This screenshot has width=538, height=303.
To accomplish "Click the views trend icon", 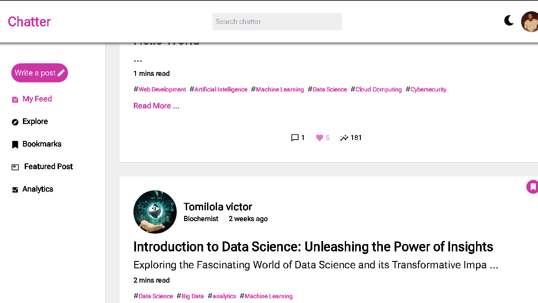I will click(x=344, y=138).
